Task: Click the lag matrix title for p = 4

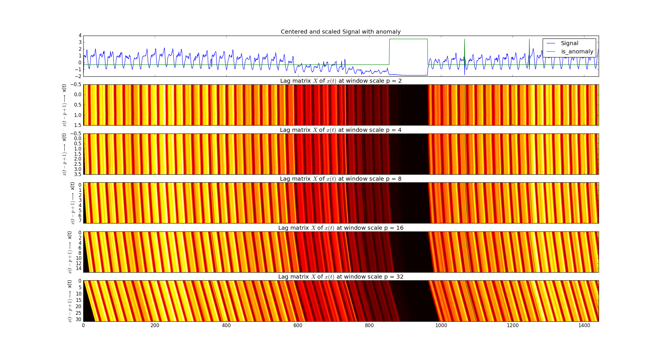Action: pos(341,130)
